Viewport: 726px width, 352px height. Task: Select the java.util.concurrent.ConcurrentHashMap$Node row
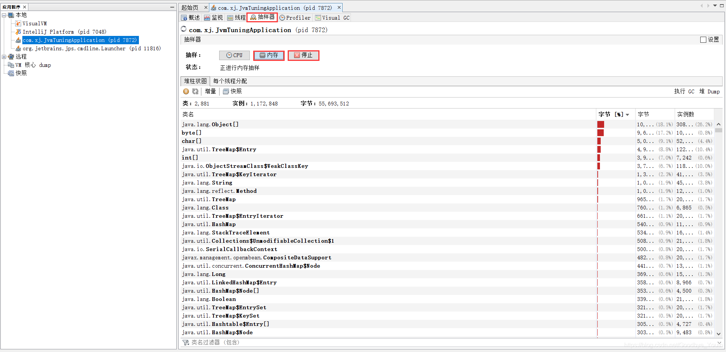coord(447,266)
